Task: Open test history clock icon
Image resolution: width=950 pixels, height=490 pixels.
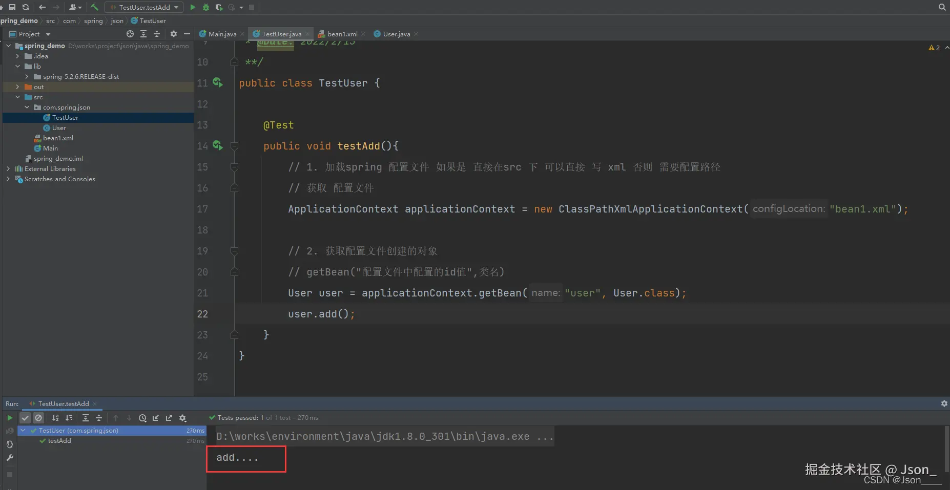Action: (142, 418)
